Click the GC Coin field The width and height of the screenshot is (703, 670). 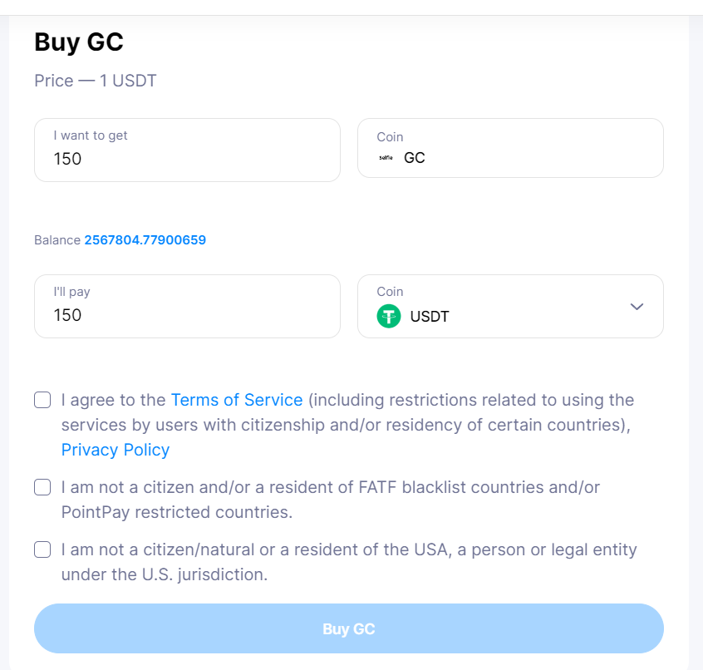(509, 150)
